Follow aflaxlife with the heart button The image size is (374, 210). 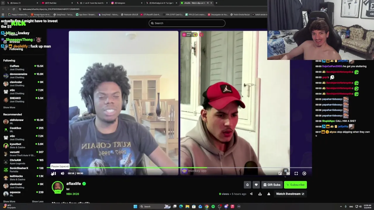click(256, 185)
